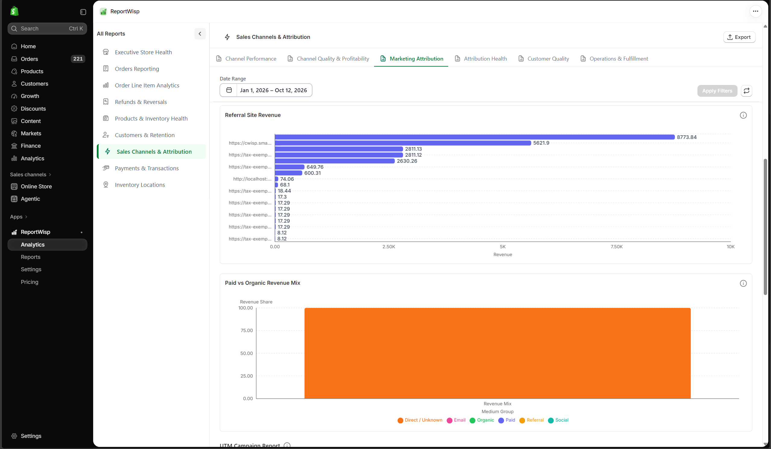
Task: Open Referral Site Revenue info icon
Action: click(x=743, y=115)
